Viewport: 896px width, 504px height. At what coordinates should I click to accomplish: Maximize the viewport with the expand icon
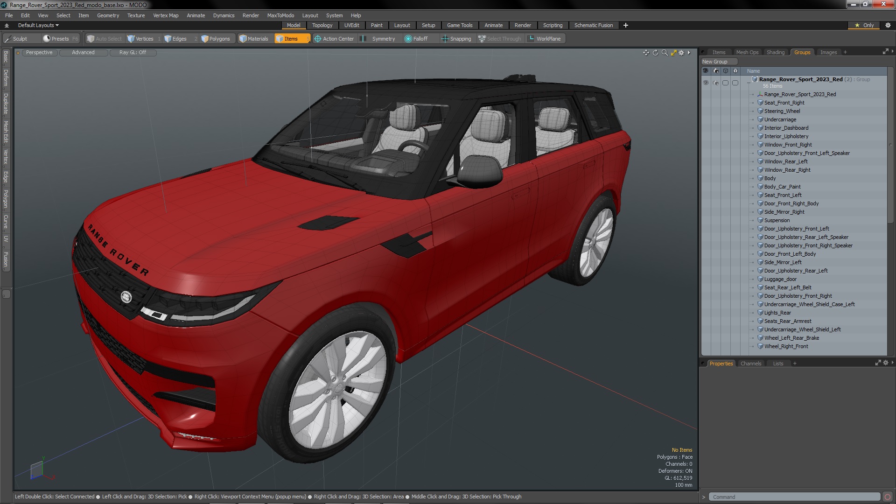pyautogui.click(x=673, y=53)
